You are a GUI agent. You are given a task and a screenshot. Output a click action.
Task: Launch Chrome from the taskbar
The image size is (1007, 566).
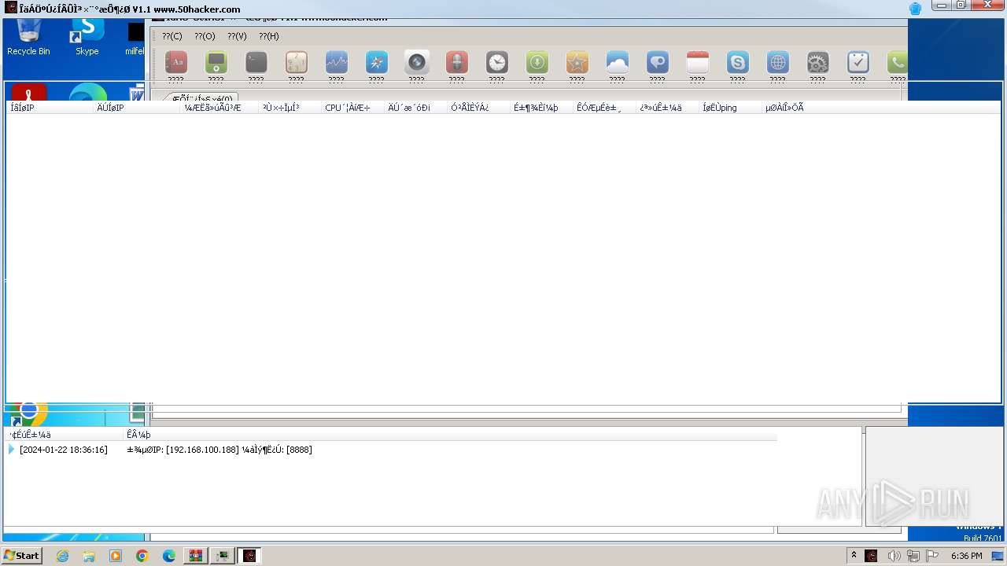(x=142, y=556)
